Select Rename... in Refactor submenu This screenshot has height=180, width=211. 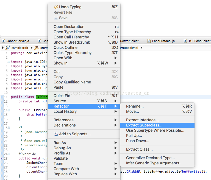157,106
